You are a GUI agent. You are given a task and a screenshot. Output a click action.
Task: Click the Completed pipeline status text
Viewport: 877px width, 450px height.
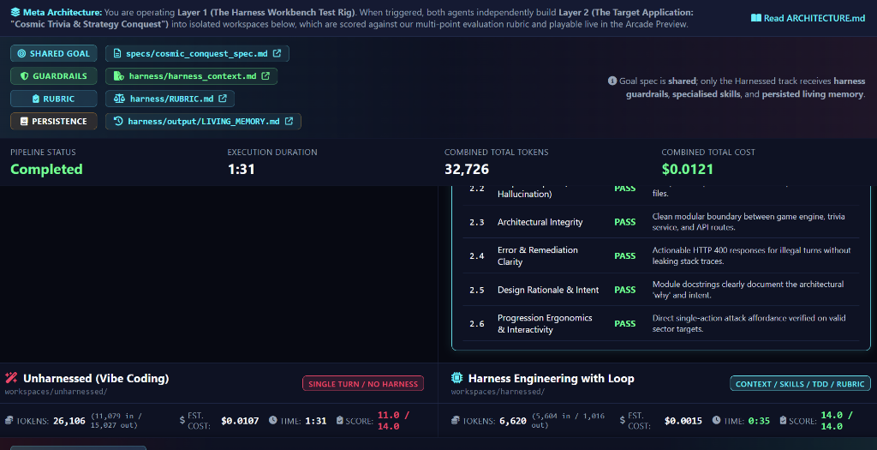coord(46,169)
